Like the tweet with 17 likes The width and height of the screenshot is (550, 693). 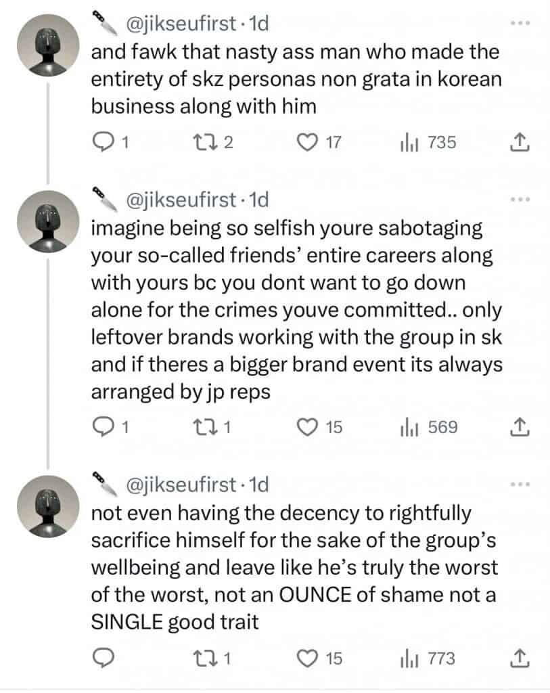[x=309, y=143]
